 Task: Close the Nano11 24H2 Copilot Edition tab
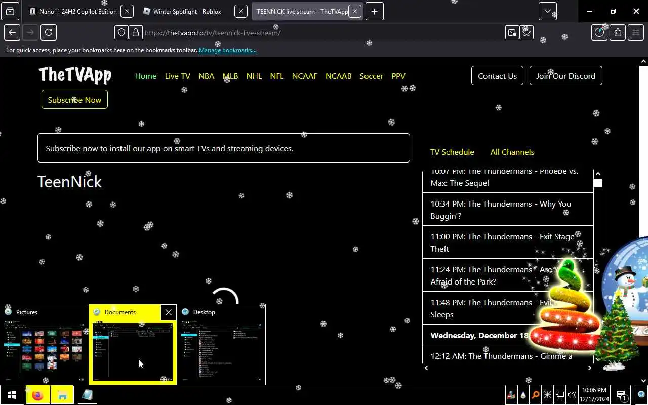127,11
